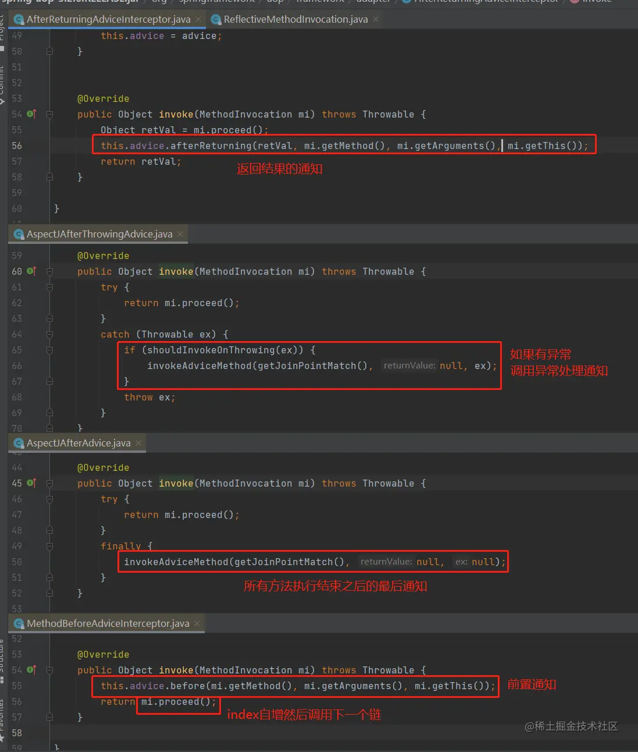Click "return mi.proceed();" in AspectJAfterThrowingAdvice.java
This screenshot has width=638, height=752.
181,303
